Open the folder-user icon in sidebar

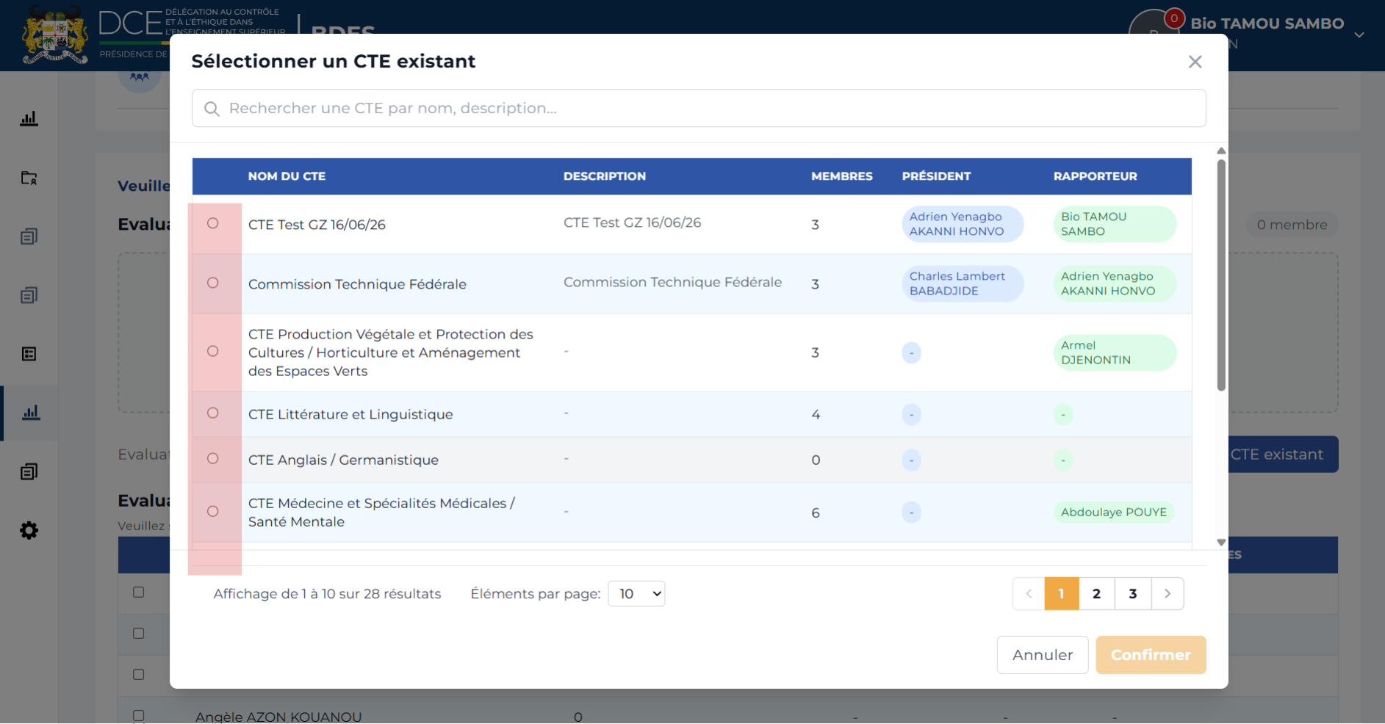coord(29,178)
